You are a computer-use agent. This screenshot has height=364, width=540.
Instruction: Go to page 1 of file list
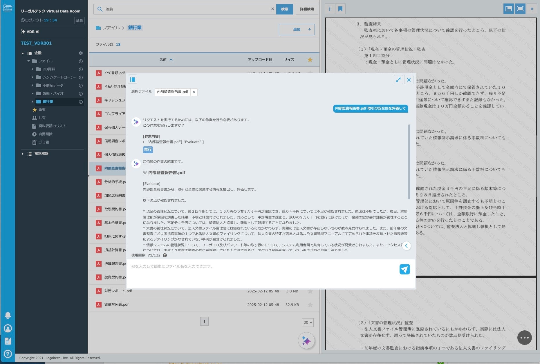tap(204, 321)
